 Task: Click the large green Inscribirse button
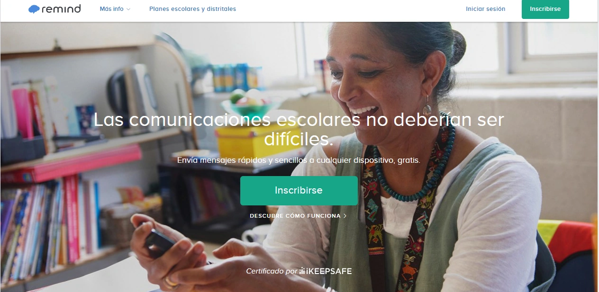[x=299, y=190]
